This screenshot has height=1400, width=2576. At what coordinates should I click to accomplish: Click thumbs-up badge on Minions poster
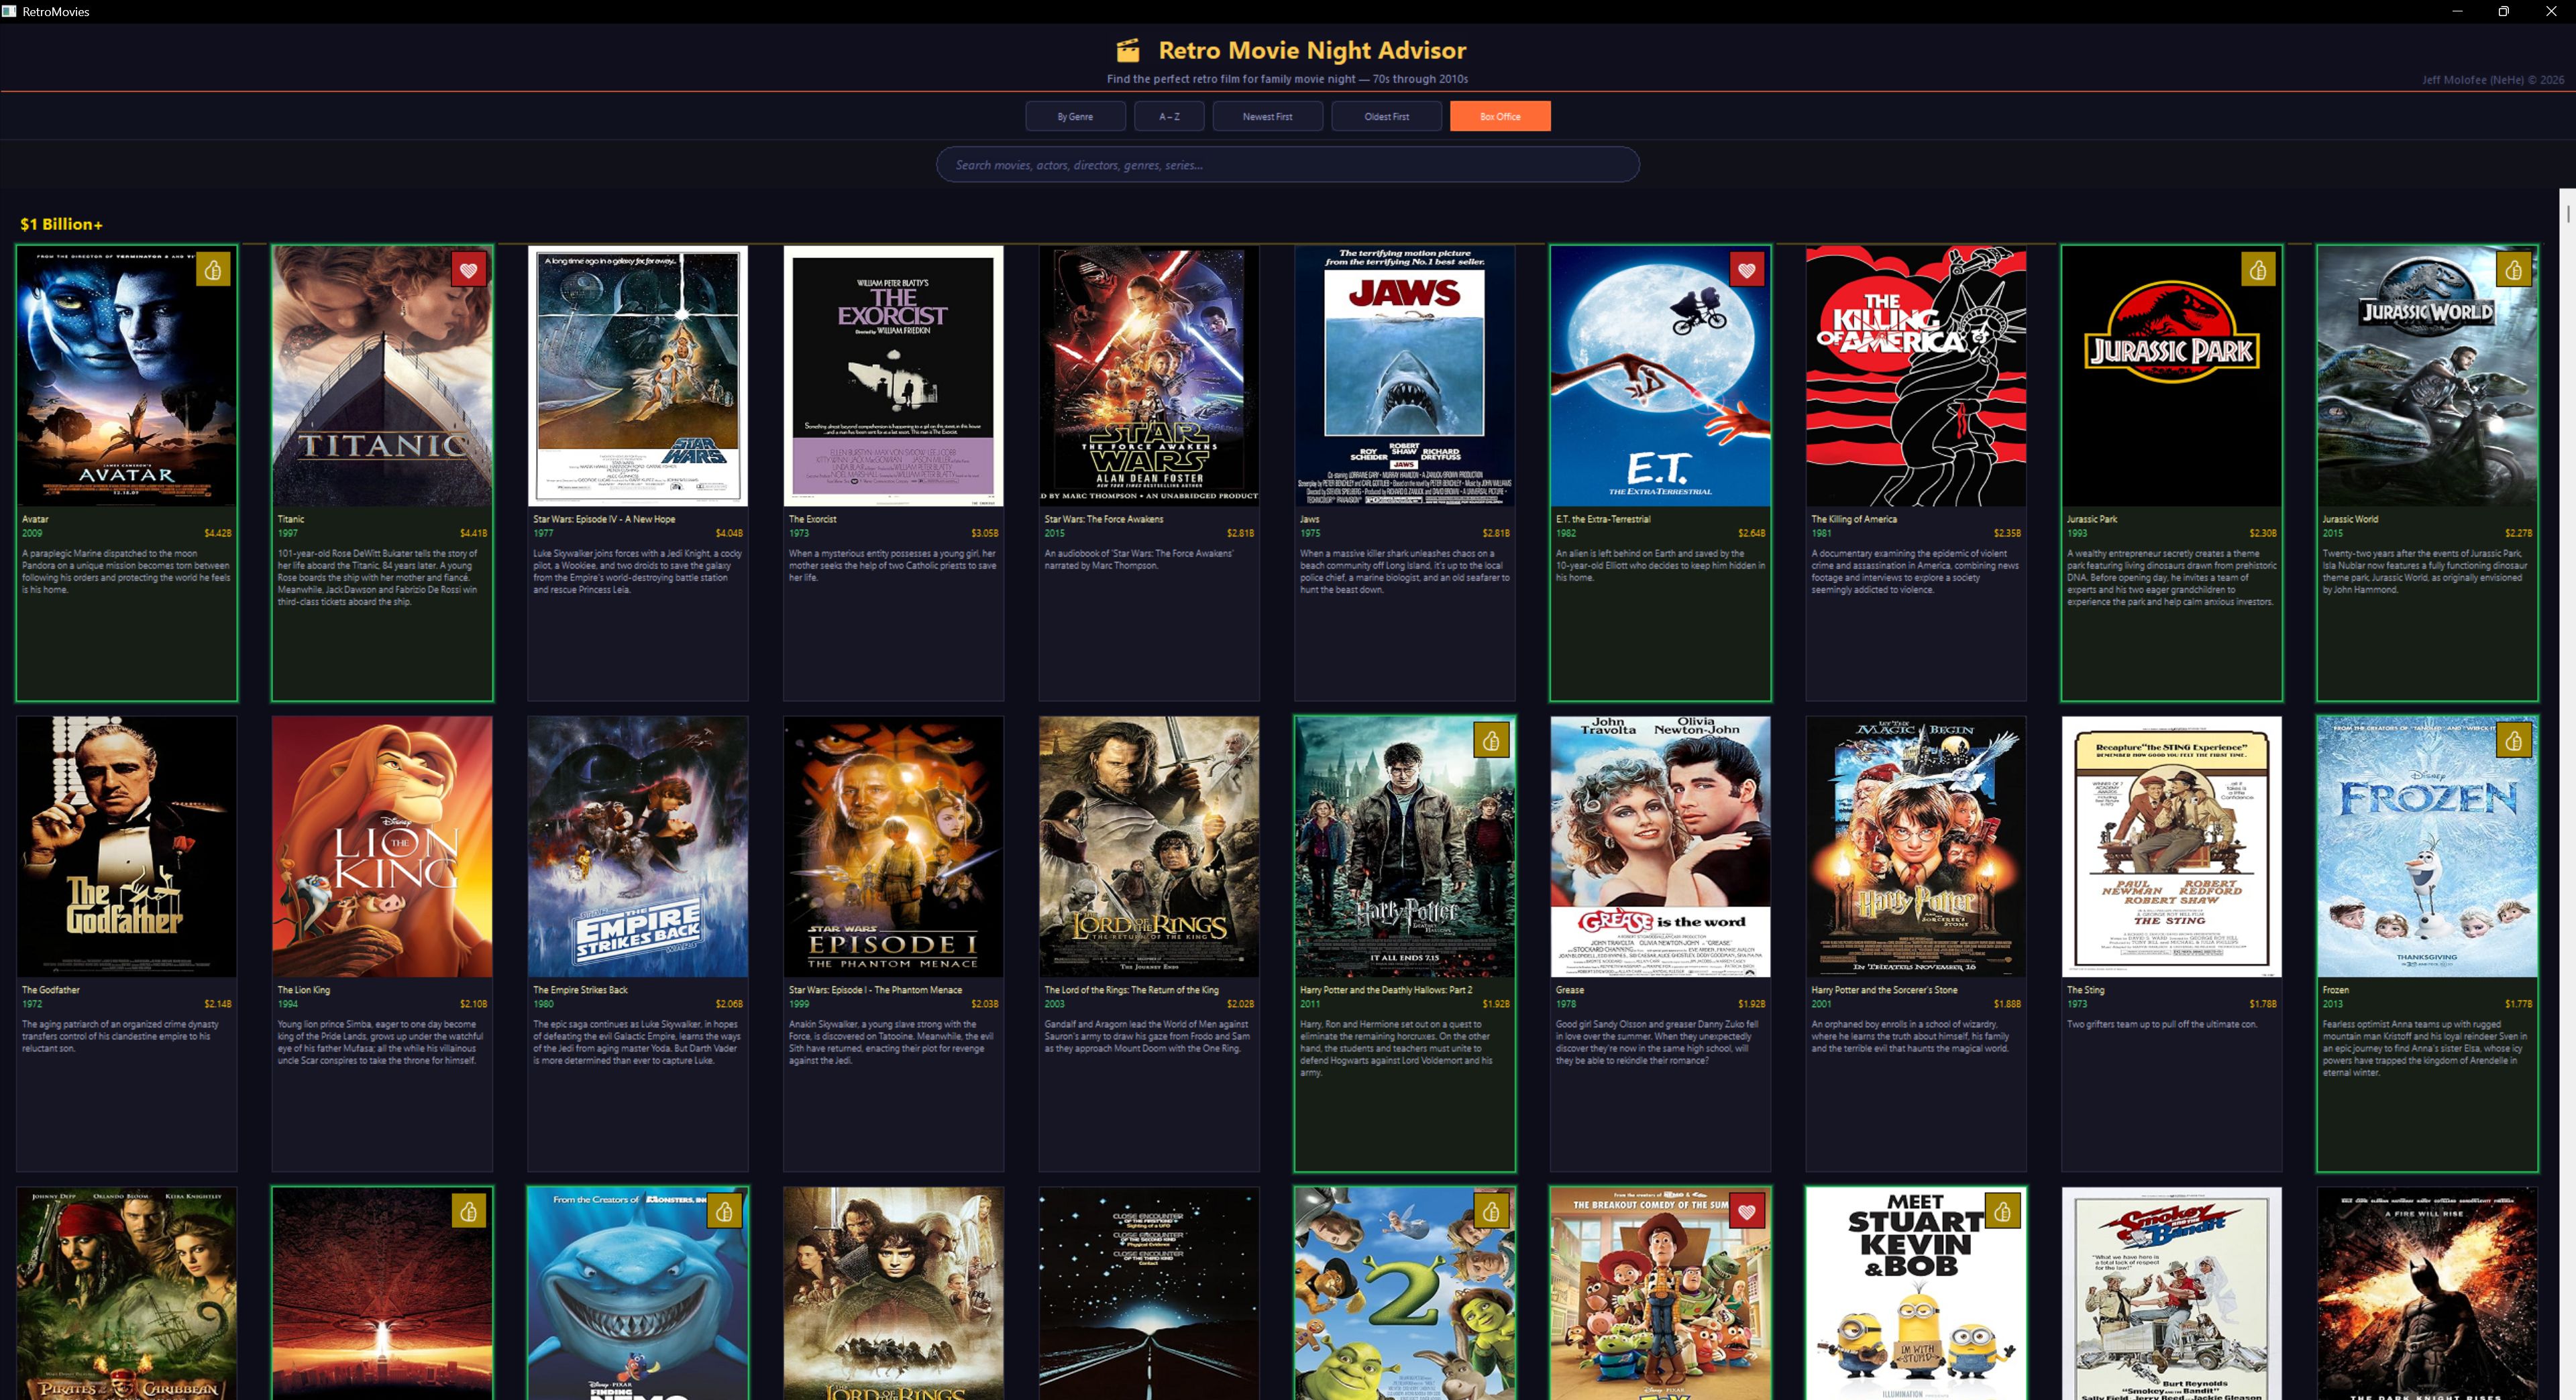(2002, 1211)
